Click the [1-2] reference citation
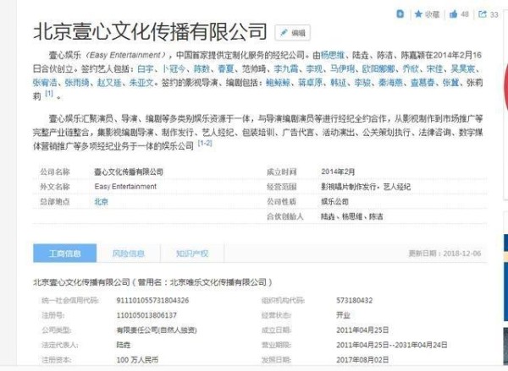The height and width of the screenshot is (371, 508). pyautogui.click(x=205, y=145)
